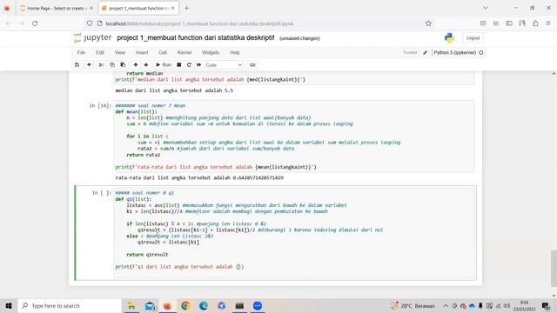
Task: Click the Python 3 (ipykernel) label
Action: pos(454,52)
